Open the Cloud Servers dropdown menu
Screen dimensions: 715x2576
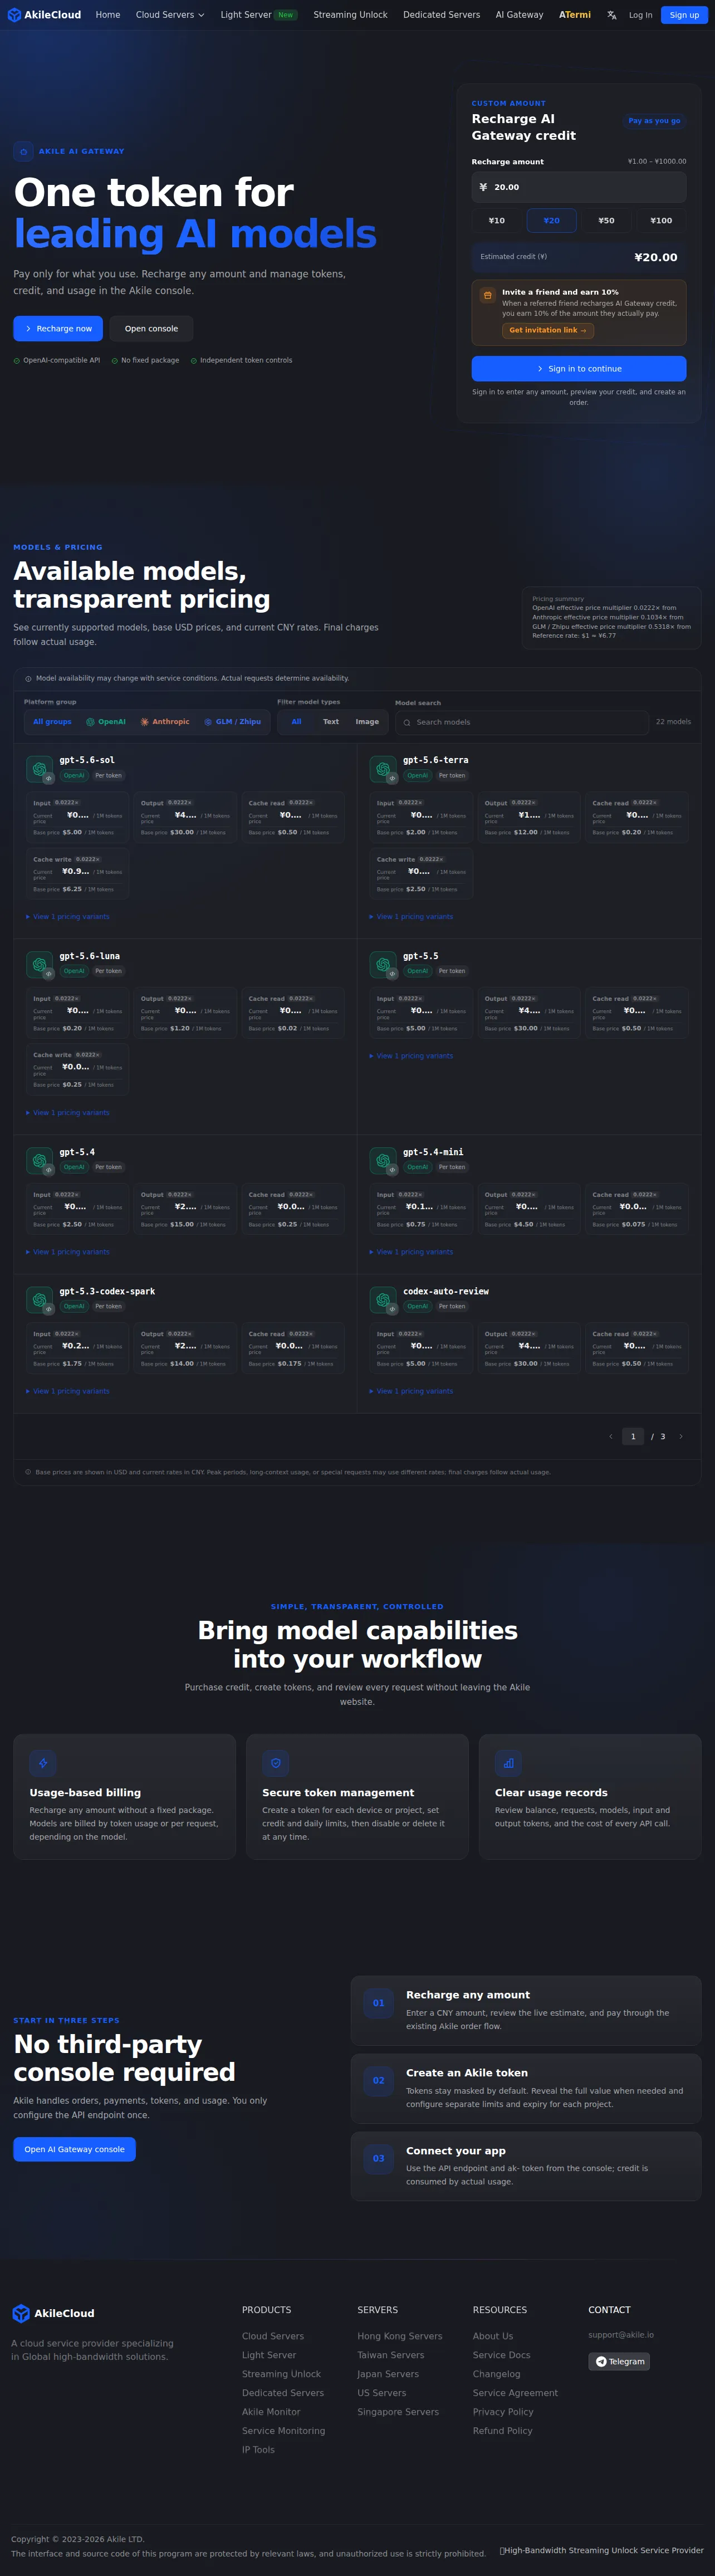(x=170, y=15)
